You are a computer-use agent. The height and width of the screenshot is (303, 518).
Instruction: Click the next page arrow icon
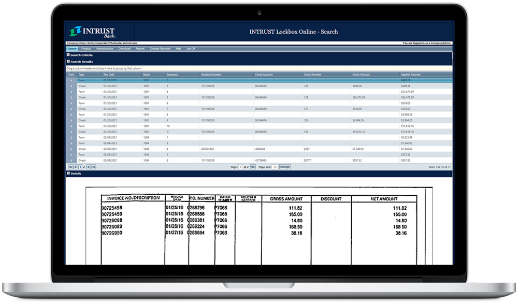[x=89, y=167]
